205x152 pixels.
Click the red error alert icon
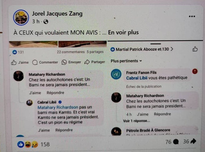[x=195, y=72]
